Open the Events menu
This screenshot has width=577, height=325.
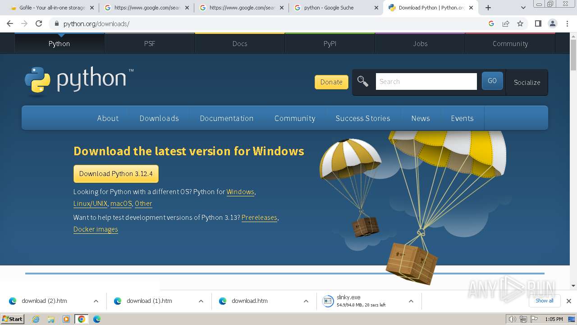click(462, 118)
